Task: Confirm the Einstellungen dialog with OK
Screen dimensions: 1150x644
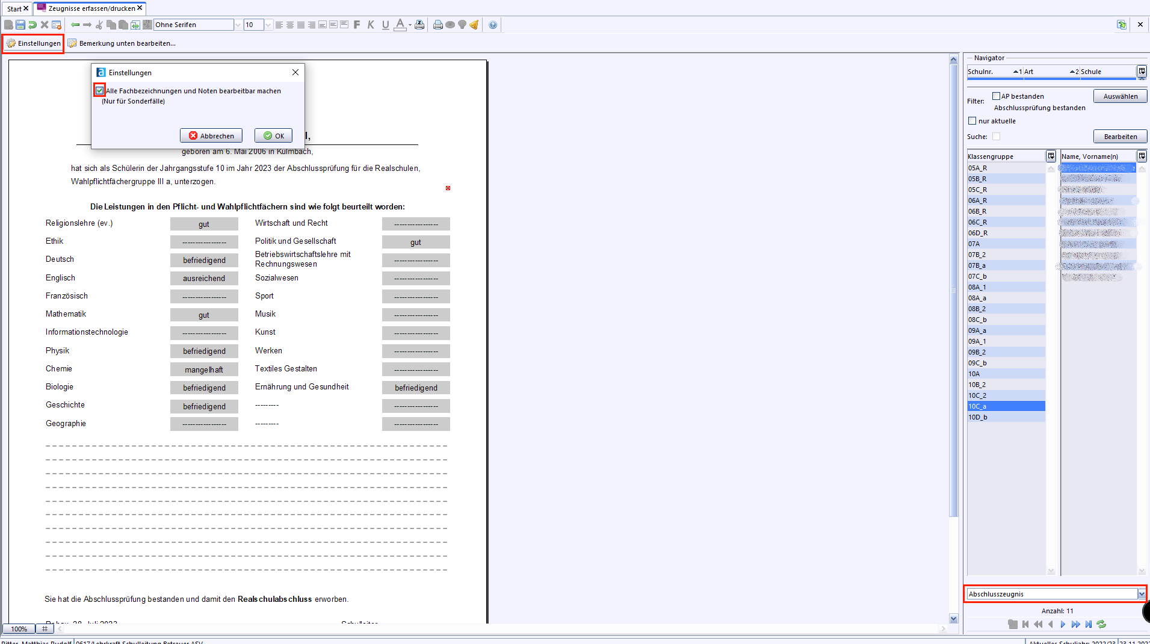Action: point(274,136)
